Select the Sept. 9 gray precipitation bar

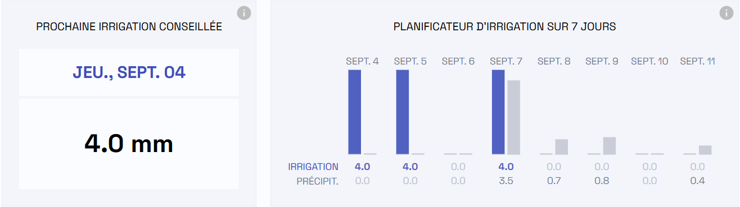(x=610, y=146)
